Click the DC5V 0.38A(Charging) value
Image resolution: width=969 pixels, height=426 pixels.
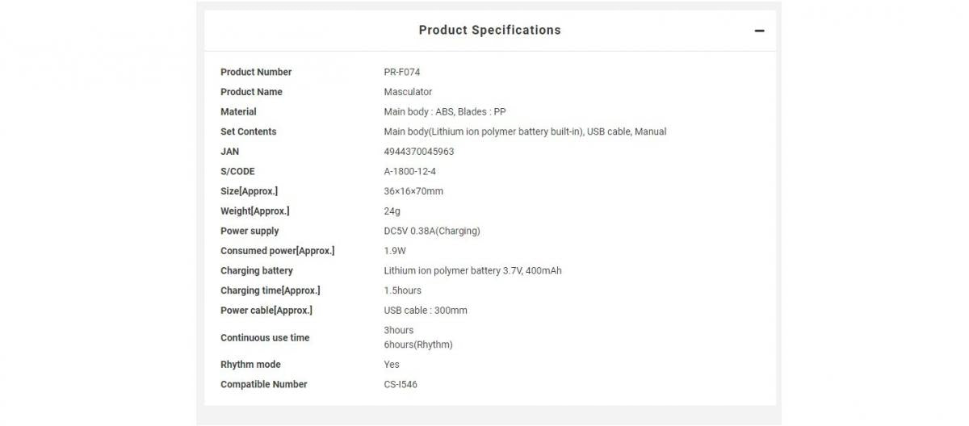click(x=432, y=231)
